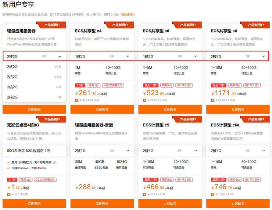Image resolution: width=272 pixels, height=210 pixels.
Task: Click the chevron on 1核2G ECS共享型 s6 selector
Action: (x=196, y=56)
